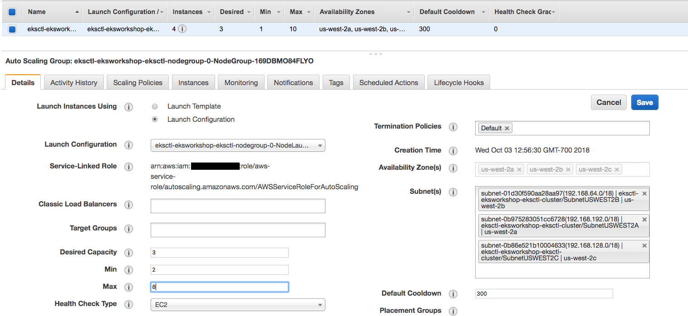Remove the Default termination policy tag
The image size is (688, 316).
[507, 128]
